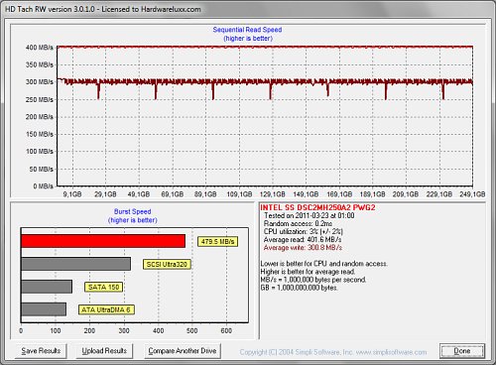Click the red burst speed bar
Image resolution: width=496 pixels, height=365 pixels.
(x=103, y=241)
